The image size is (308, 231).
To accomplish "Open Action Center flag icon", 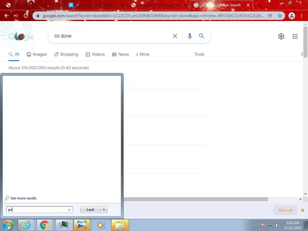I will [263, 225].
